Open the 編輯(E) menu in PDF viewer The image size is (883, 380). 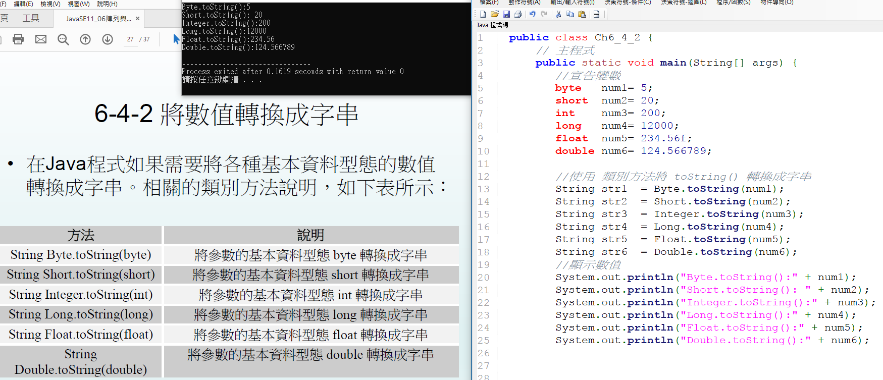point(23,4)
